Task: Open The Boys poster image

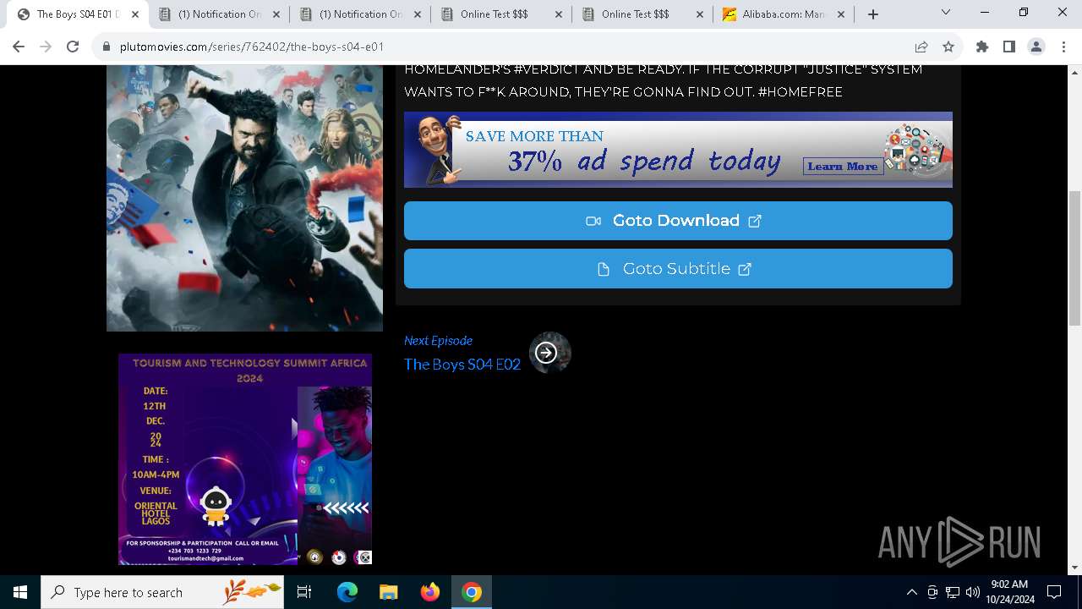Action: click(244, 198)
